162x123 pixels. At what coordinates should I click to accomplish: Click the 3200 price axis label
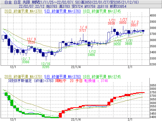pos(153,64)
